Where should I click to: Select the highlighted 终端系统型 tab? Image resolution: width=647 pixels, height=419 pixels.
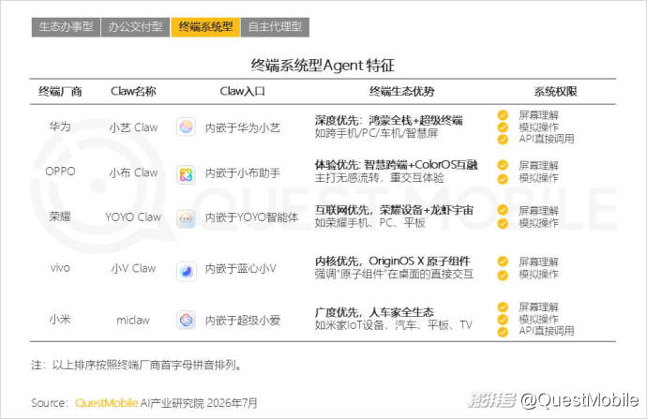[205, 27]
